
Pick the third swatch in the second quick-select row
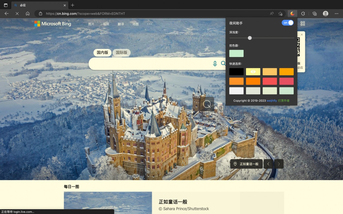tap(270, 81)
